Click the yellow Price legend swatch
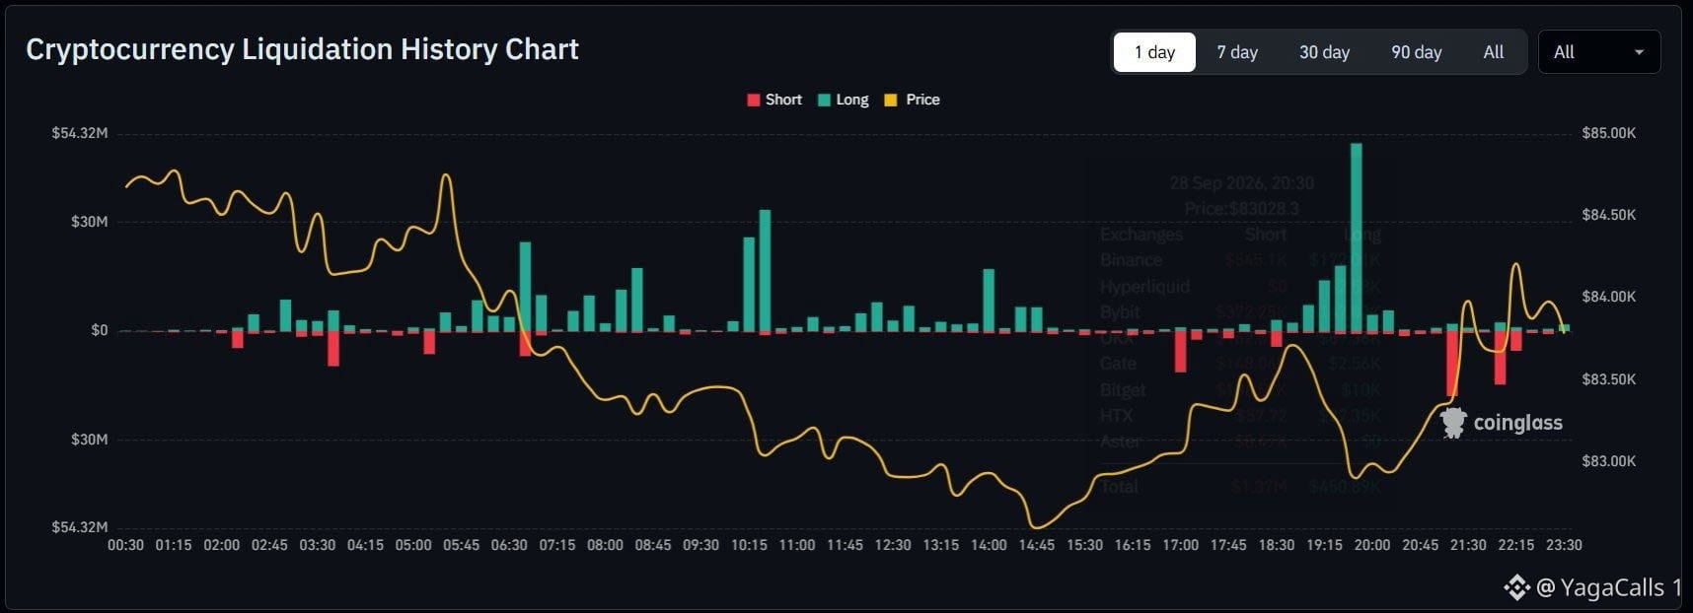The image size is (1693, 613). 891,100
